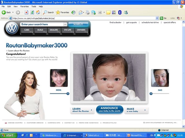Go back with the Back arrow icon

(x=4, y=12)
